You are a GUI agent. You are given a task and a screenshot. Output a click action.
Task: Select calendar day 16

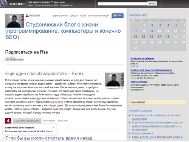click(151, 37)
